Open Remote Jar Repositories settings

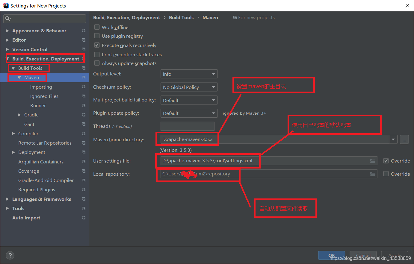(45, 143)
